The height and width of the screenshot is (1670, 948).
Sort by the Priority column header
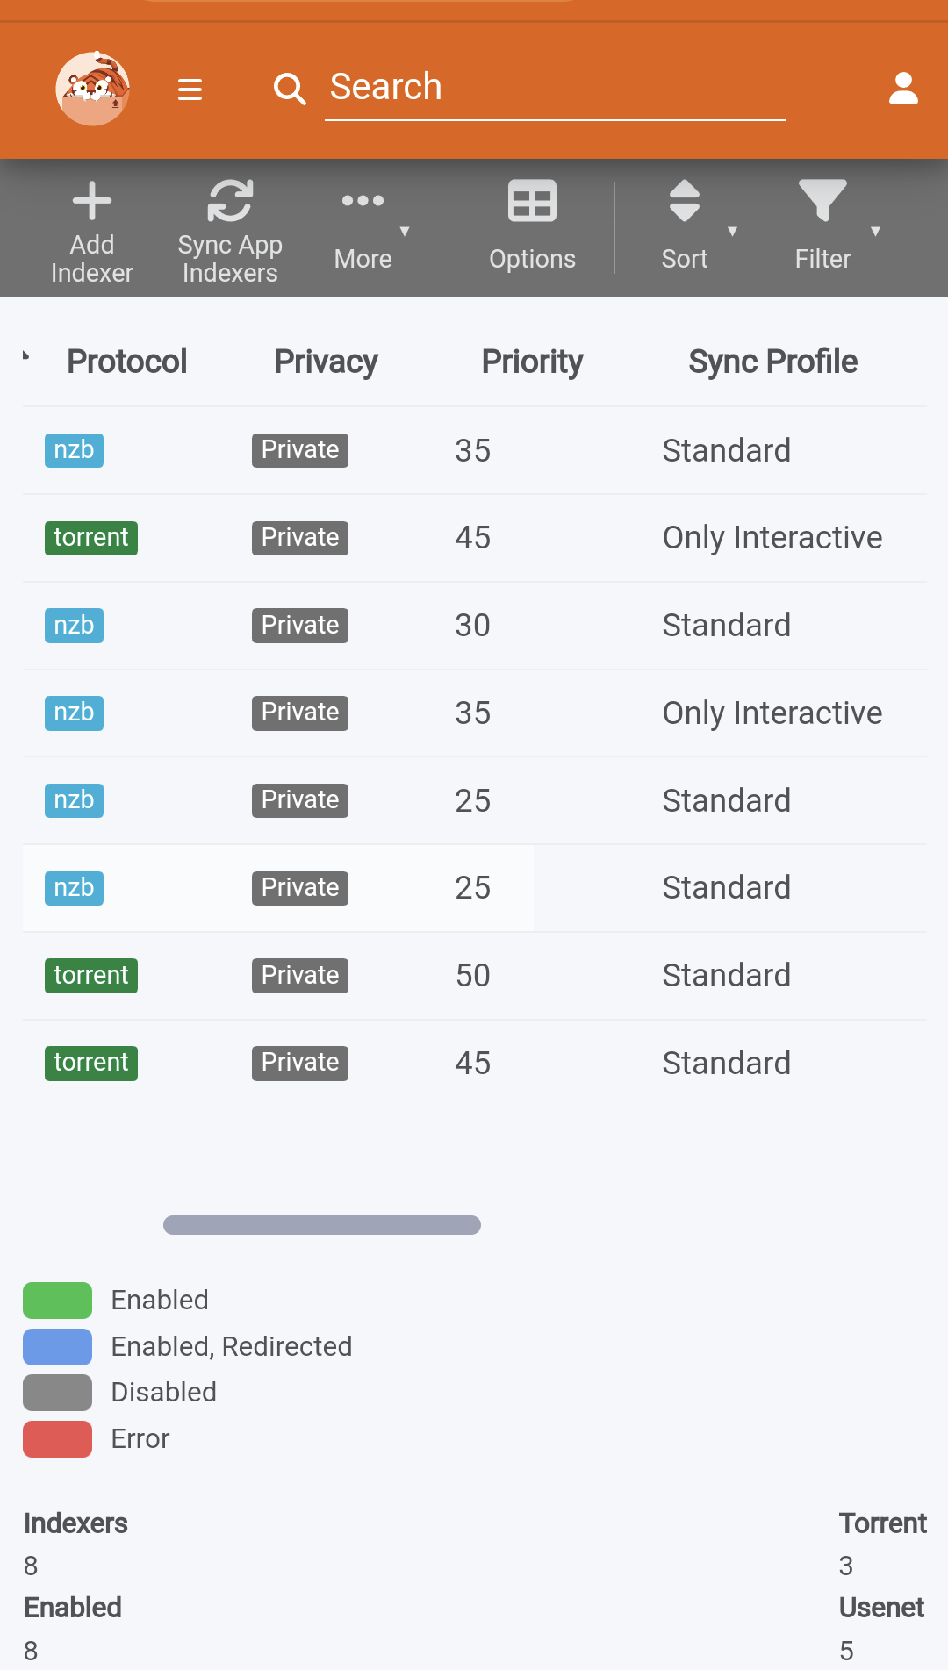pos(531,362)
